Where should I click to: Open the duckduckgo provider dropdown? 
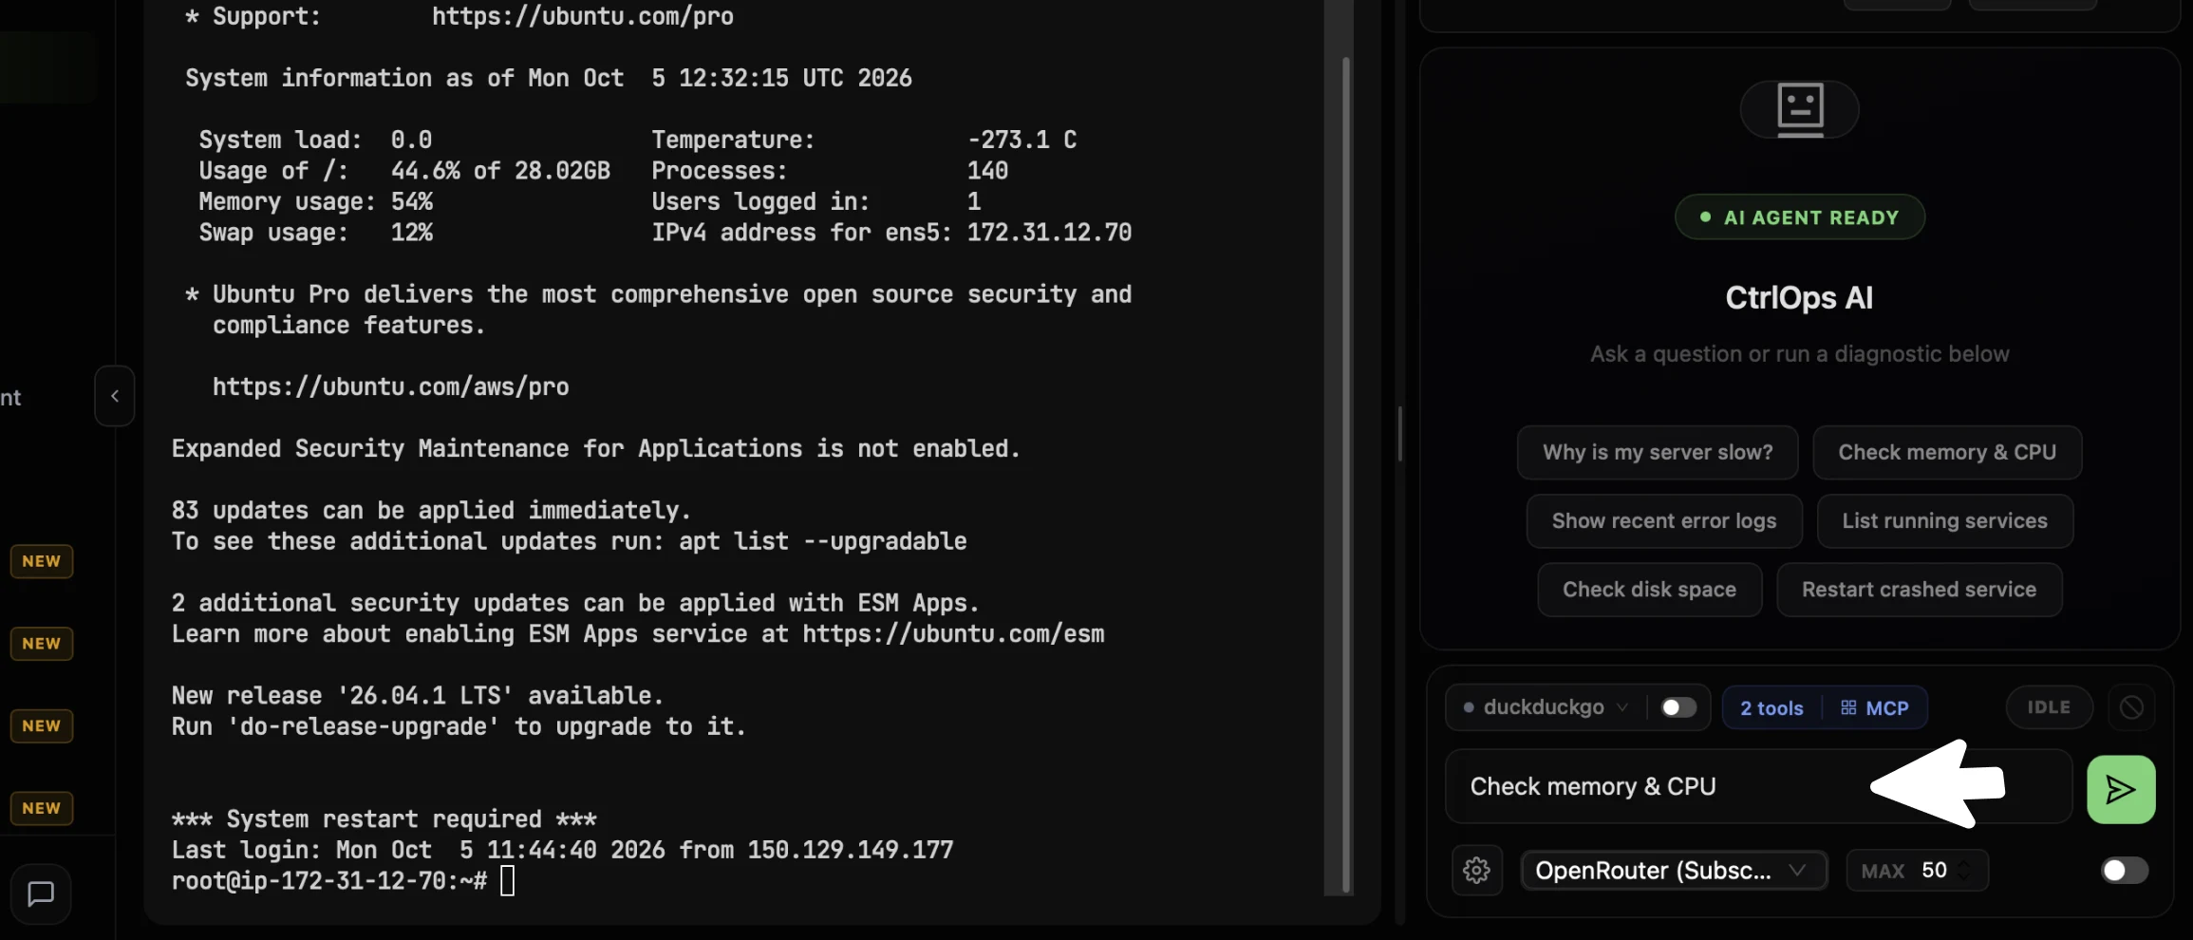[x=1546, y=707]
